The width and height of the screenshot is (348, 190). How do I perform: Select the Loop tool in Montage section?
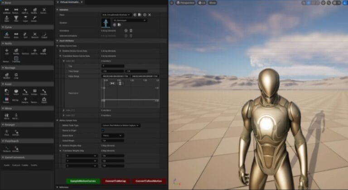[x=16, y=76]
